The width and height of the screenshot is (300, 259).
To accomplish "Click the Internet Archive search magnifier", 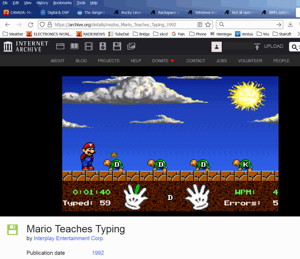I will (295, 47).
